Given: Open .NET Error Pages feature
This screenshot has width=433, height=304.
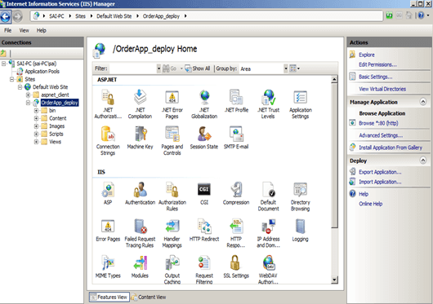Looking at the screenshot, I should tap(172, 104).
